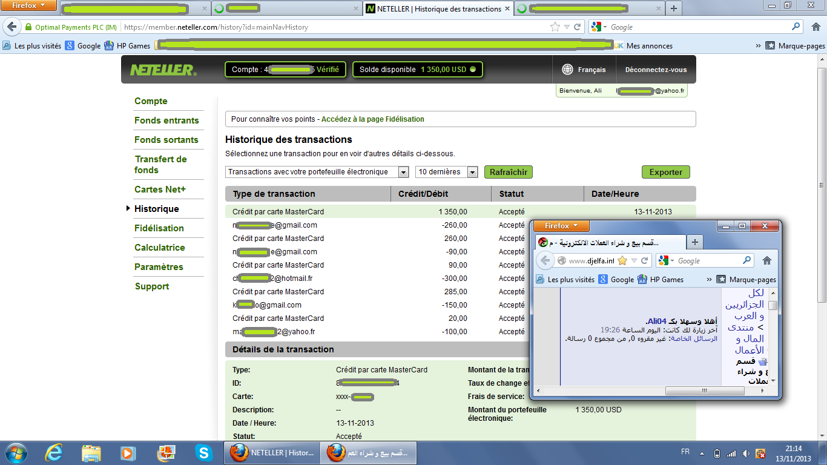Select the NETELLER Historique des transactions tab
This screenshot has width=827, height=465.
click(438, 8)
